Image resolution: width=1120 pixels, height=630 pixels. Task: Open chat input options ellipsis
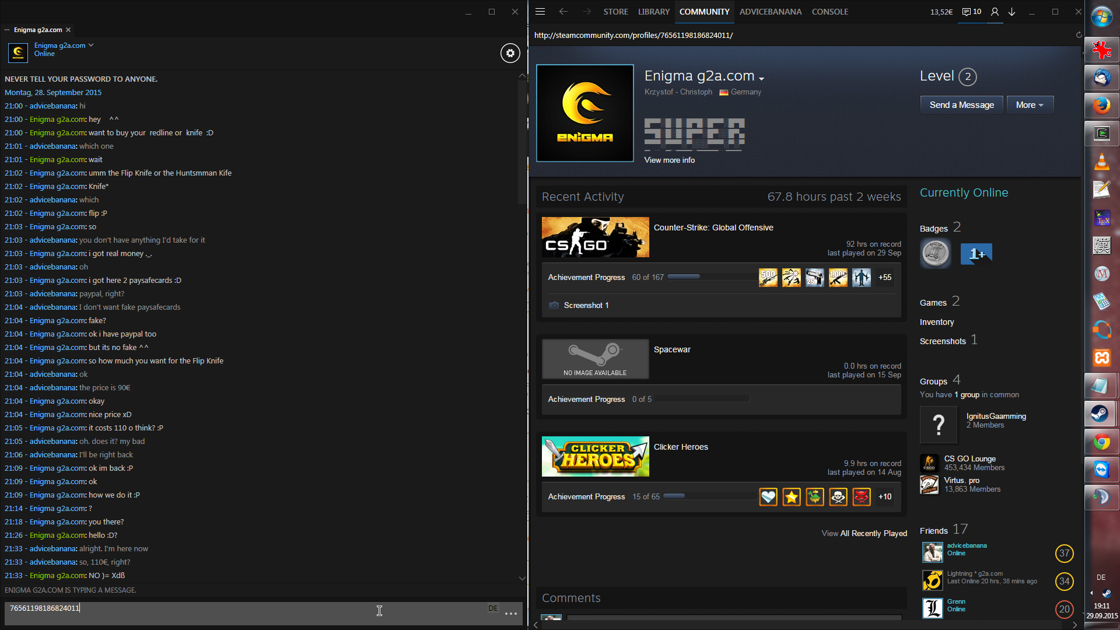click(511, 613)
